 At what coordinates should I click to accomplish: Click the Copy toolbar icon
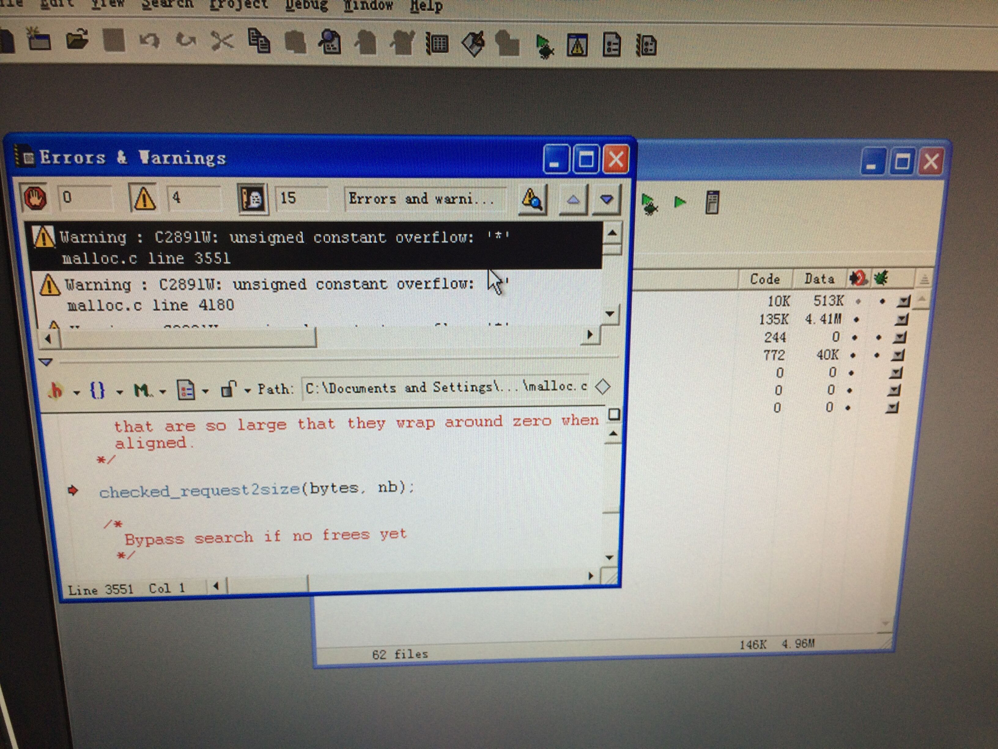coord(259,42)
